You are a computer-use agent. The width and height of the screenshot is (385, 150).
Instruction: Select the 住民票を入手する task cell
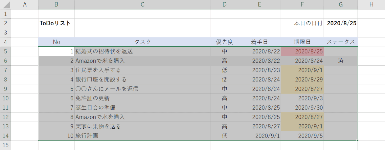pos(143,70)
